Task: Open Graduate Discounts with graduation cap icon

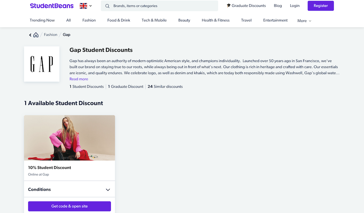Action: 246,6
